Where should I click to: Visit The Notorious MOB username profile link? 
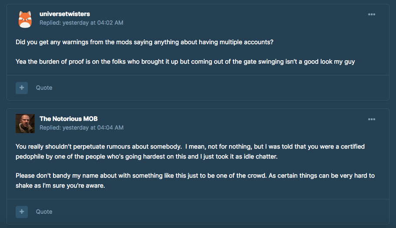point(68,119)
